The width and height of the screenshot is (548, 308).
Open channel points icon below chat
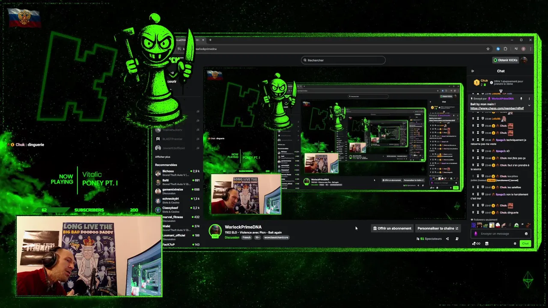point(476,243)
